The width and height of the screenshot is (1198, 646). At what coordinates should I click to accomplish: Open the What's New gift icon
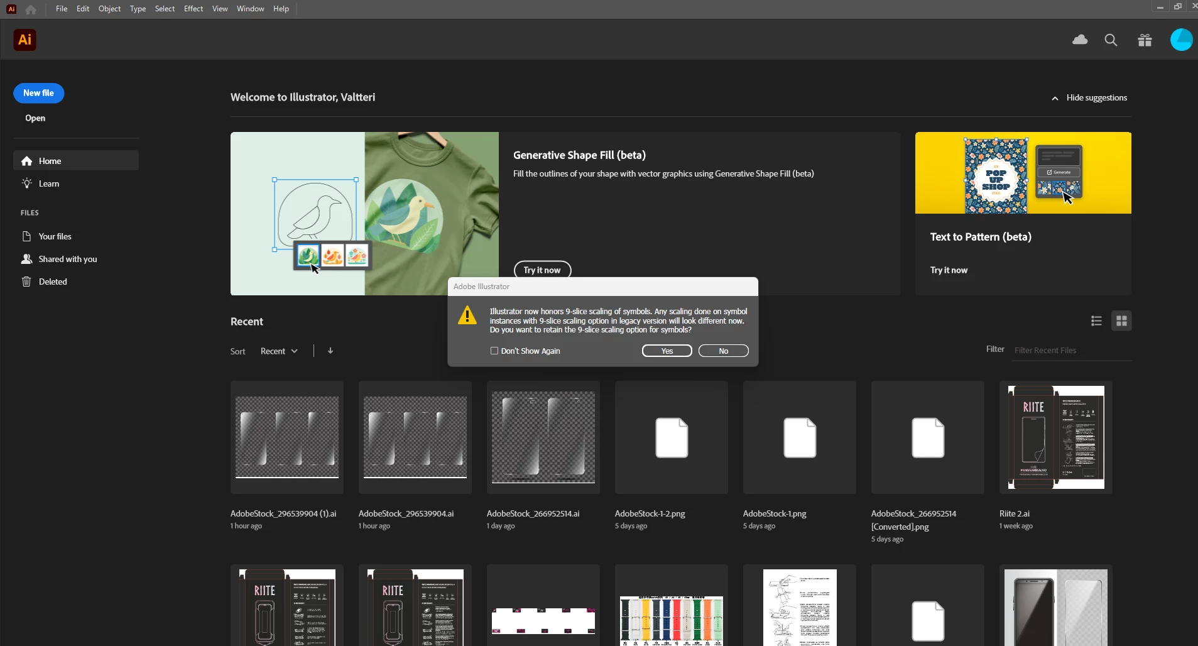1145,40
